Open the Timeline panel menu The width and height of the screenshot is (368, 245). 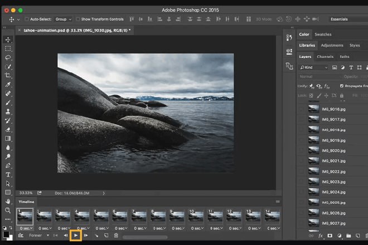[x=278, y=202]
